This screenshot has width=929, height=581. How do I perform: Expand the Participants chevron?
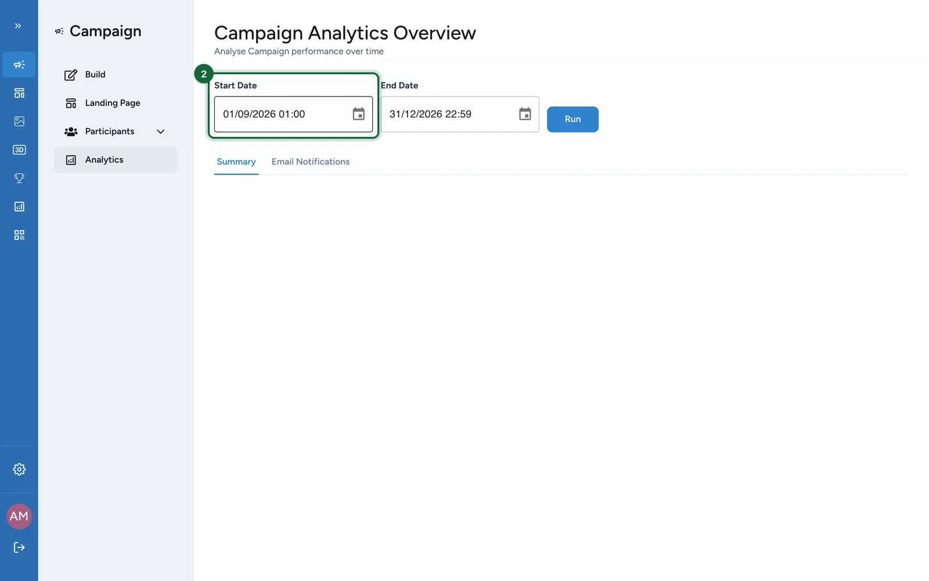point(161,132)
